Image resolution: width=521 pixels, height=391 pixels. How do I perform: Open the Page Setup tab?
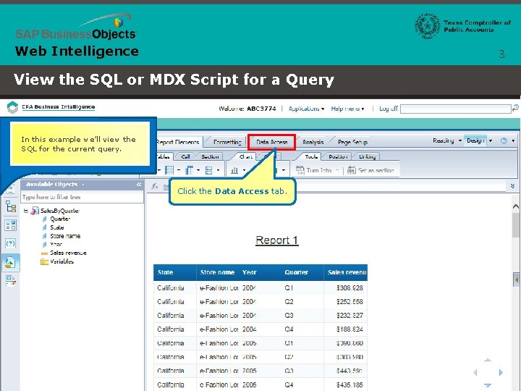tap(352, 142)
